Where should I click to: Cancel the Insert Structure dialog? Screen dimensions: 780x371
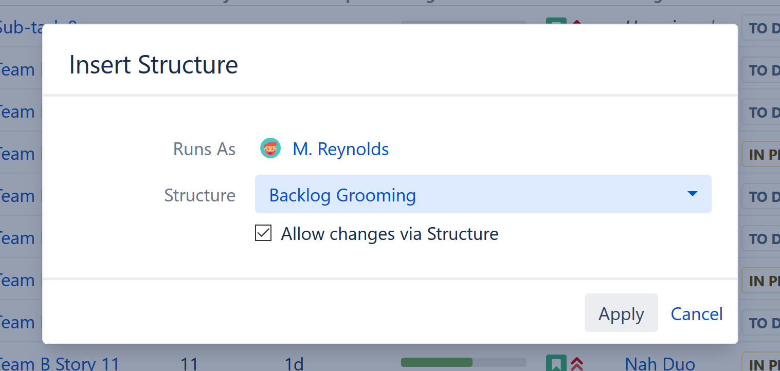point(697,313)
